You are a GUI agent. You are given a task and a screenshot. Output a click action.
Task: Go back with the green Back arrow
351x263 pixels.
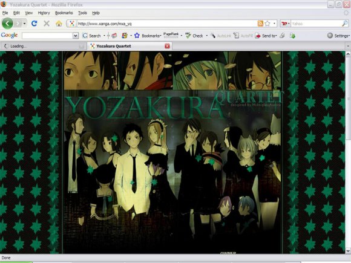[x=7, y=23]
